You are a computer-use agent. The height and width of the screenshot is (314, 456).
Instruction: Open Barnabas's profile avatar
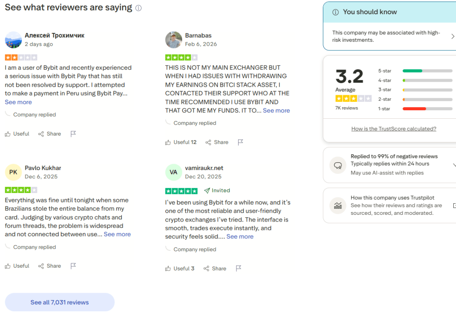(174, 40)
